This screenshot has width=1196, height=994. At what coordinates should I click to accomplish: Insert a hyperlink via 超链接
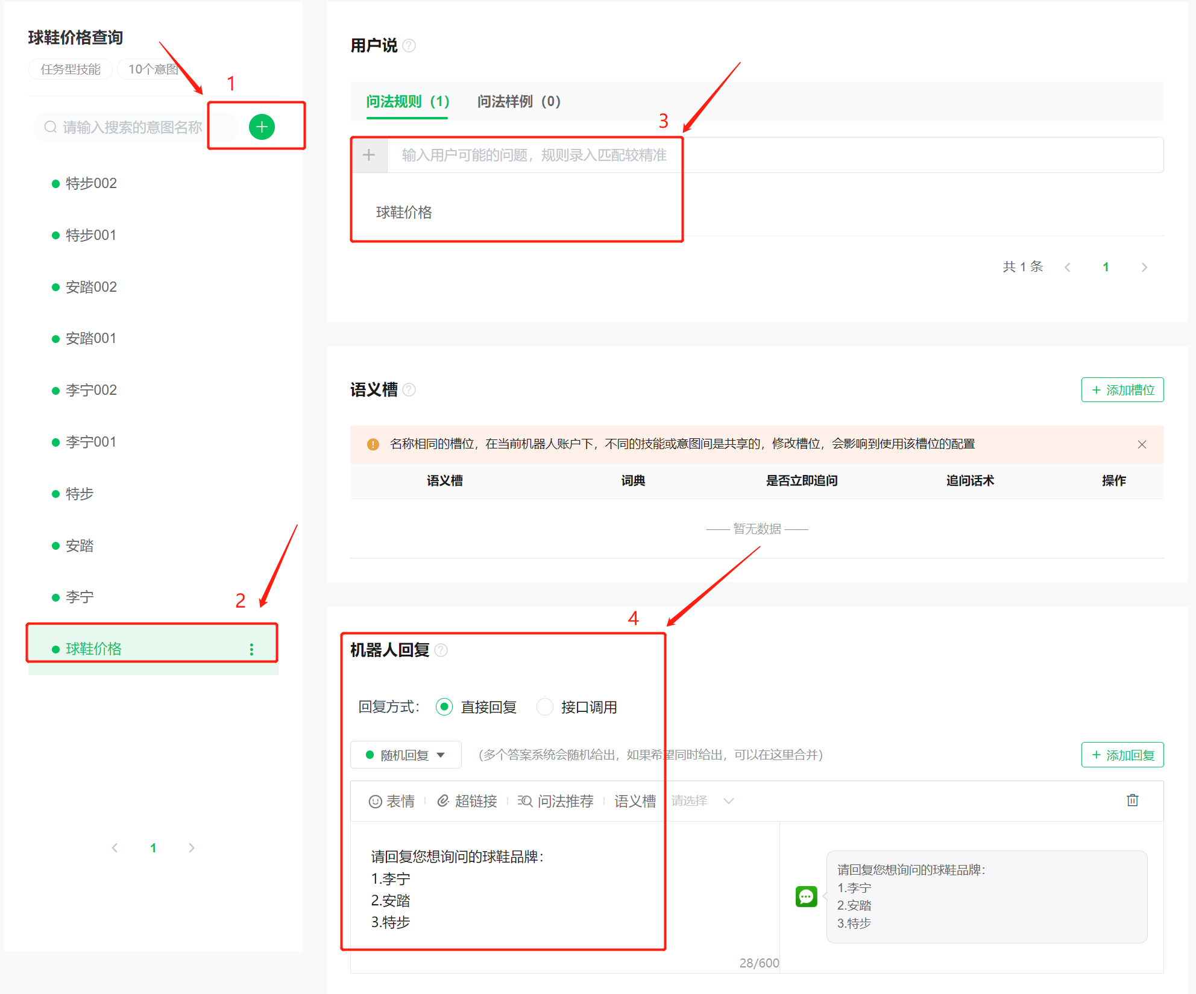[x=467, y=801]
